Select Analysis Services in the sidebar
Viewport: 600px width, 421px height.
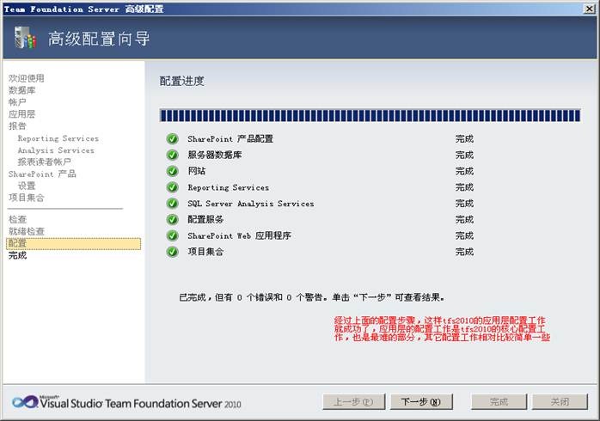click(56, 150)
